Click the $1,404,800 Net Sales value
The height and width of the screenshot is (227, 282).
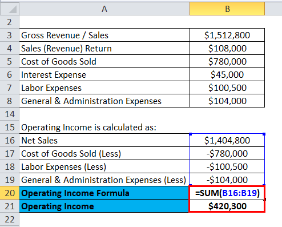[227, 140]
